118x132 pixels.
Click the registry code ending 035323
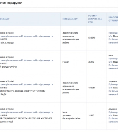click(x=4, y=64)
